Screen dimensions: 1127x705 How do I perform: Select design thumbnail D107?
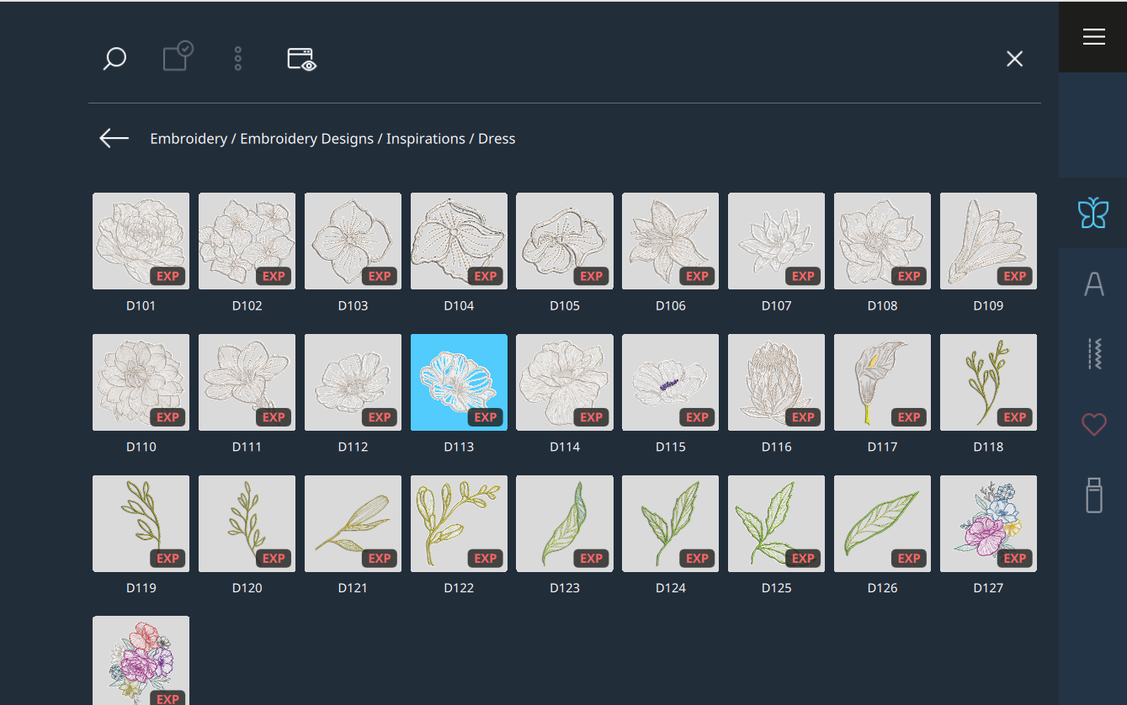(776, 241)
